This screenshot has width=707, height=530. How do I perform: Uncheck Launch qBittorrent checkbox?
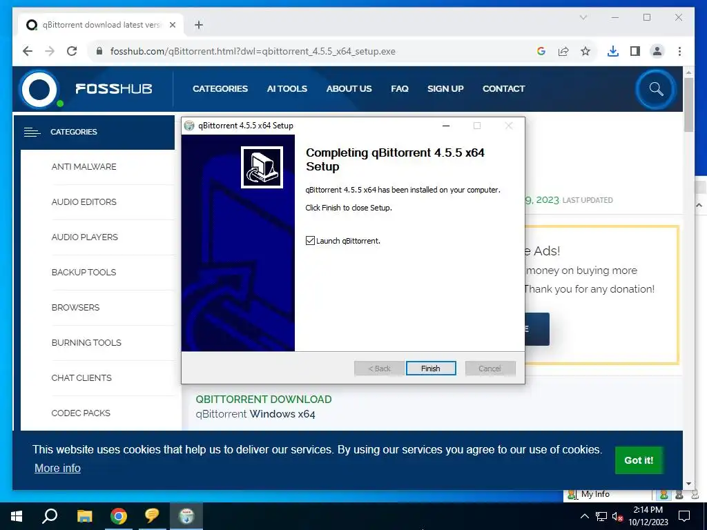click(310, 241)
